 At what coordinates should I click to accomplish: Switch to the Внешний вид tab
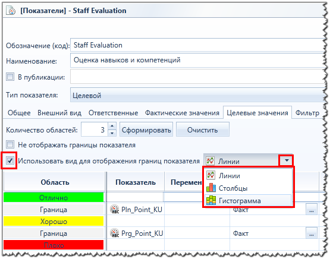point(59,113)
